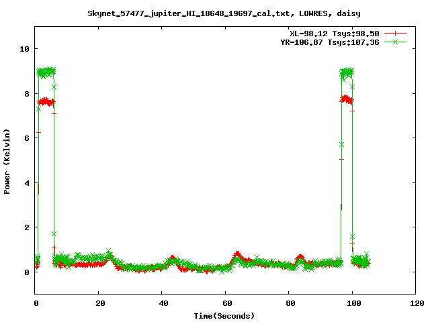The image size is (430, 322).
Task: Click the x-axis tick label 60
Action: click(227, 303)
